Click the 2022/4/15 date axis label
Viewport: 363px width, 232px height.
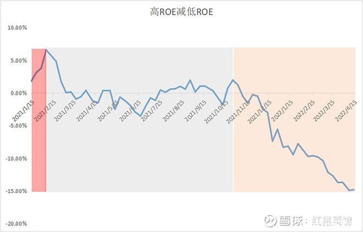click(346, 111)
